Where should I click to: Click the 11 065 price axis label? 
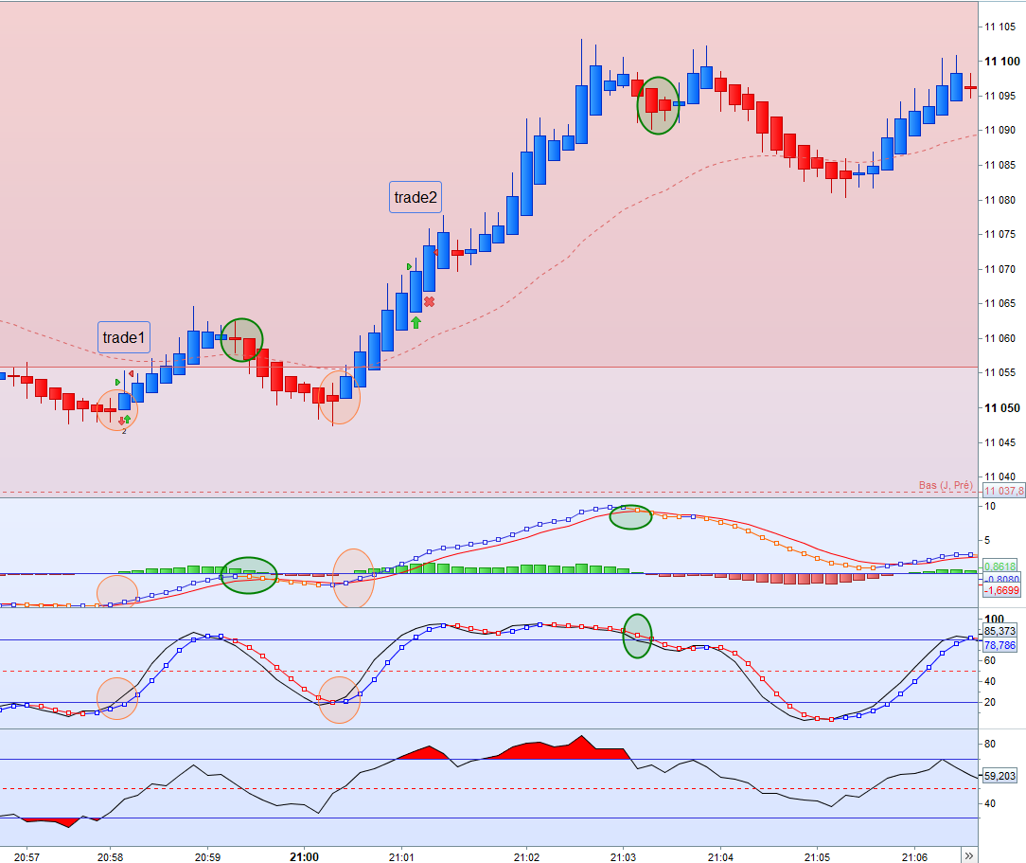pos(1000,304)
